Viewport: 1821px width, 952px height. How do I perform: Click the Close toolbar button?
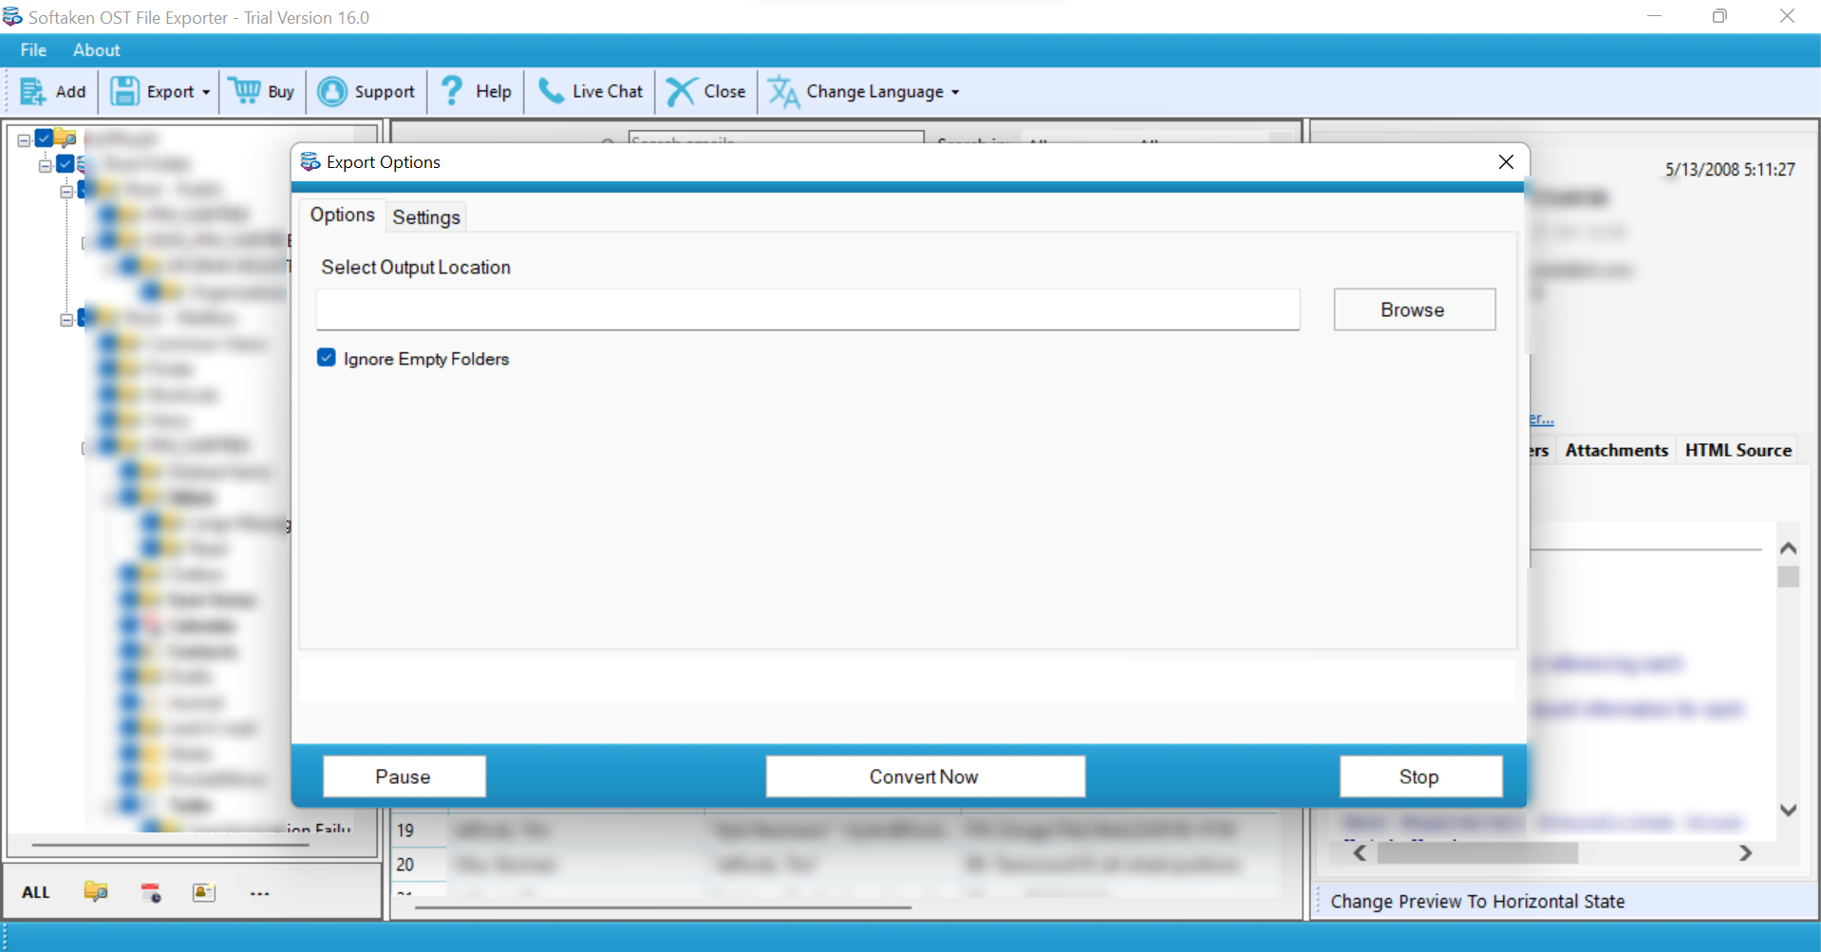coord(705,91)
